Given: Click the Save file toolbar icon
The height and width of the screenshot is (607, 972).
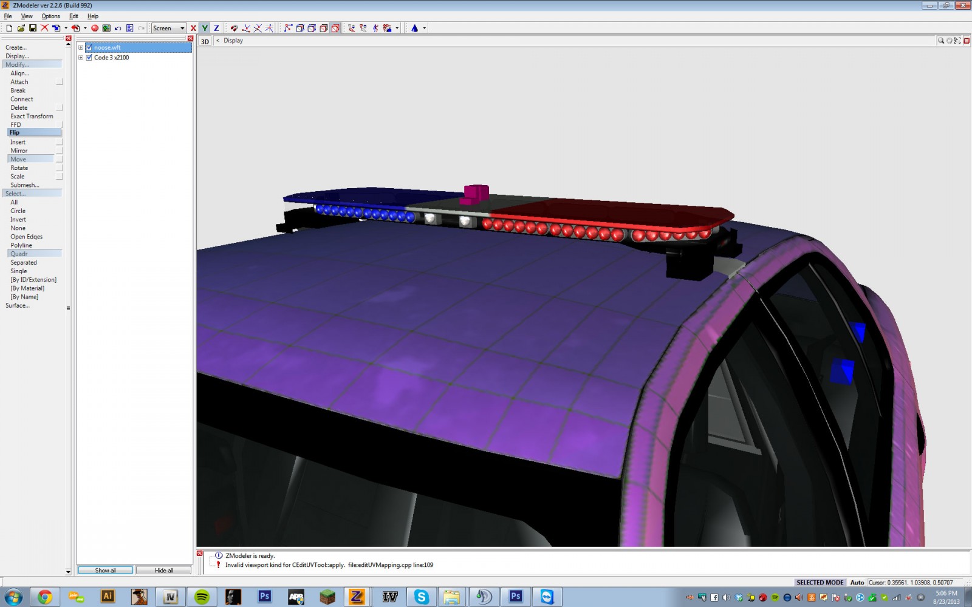Looking at the screenshot, I should [x=33, y=28].
